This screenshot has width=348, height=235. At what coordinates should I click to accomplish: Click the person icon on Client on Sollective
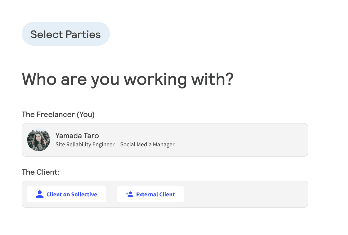pyautogui.click(x=39, y=194)
